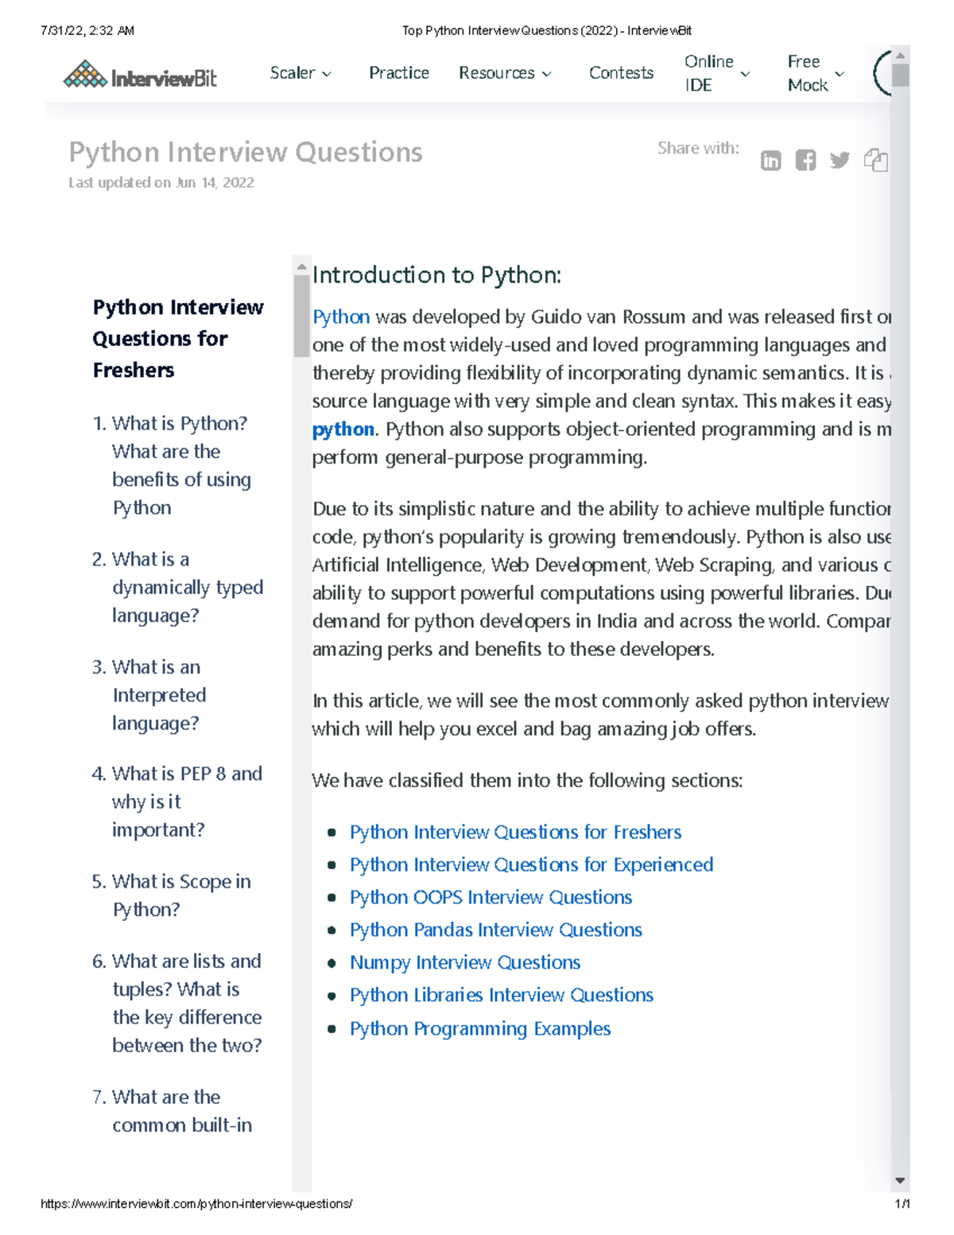The height and width of the screenshot is (1235, 954).
Task: Click the page scrollbar down arrow
Action: pos(900,1180)
